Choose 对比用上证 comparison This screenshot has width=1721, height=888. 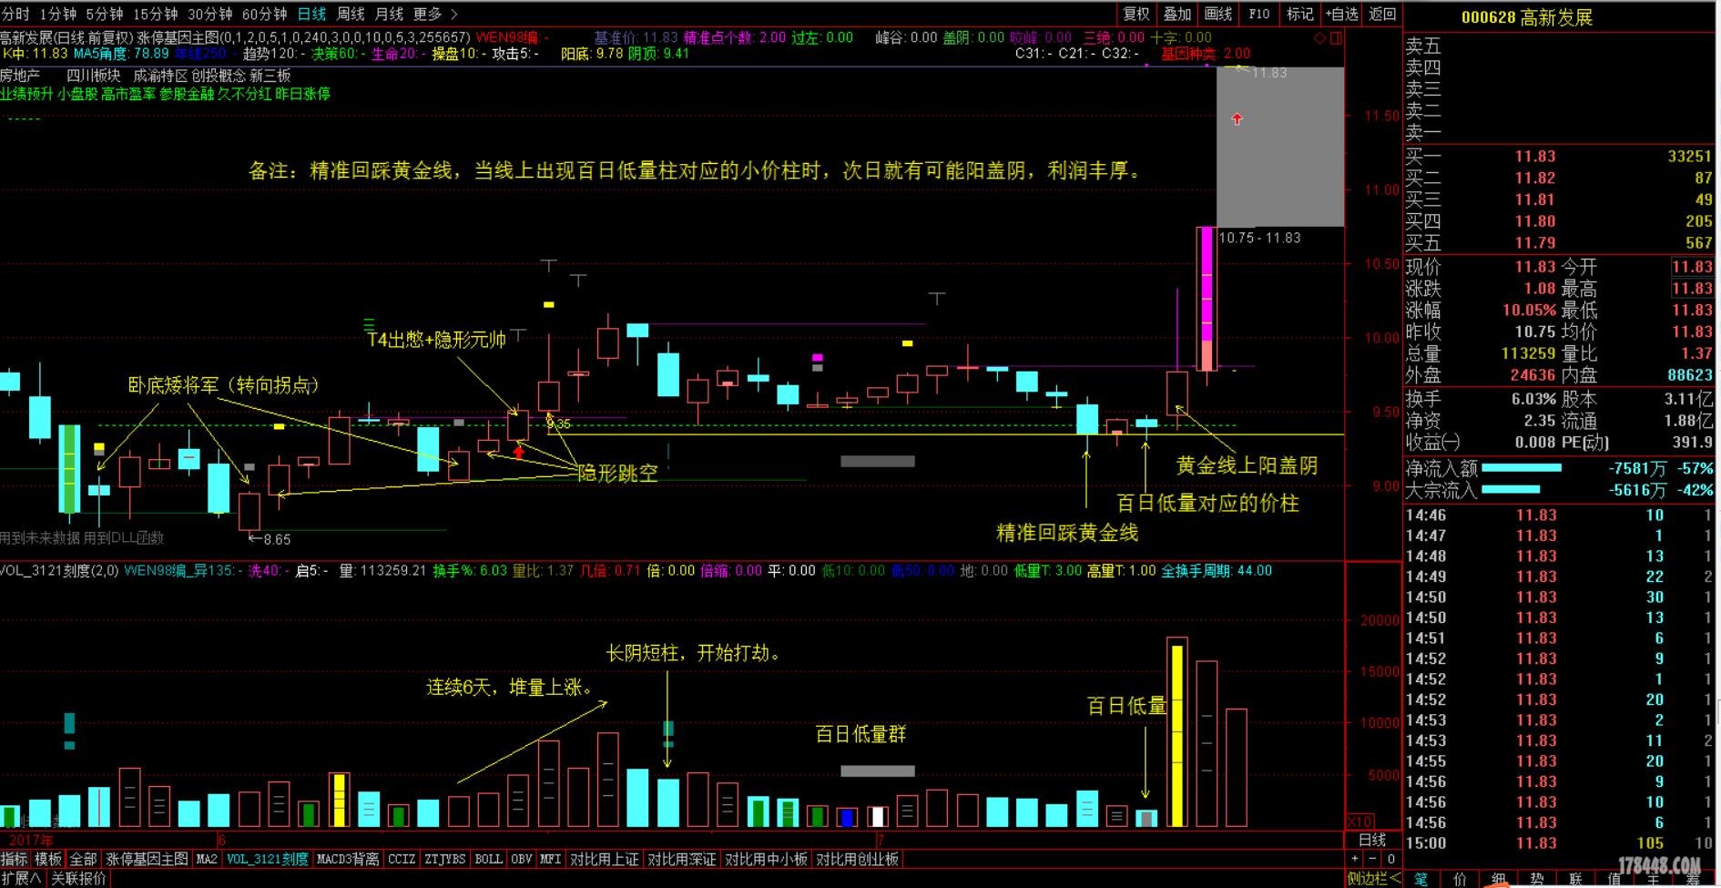(605, 859)
